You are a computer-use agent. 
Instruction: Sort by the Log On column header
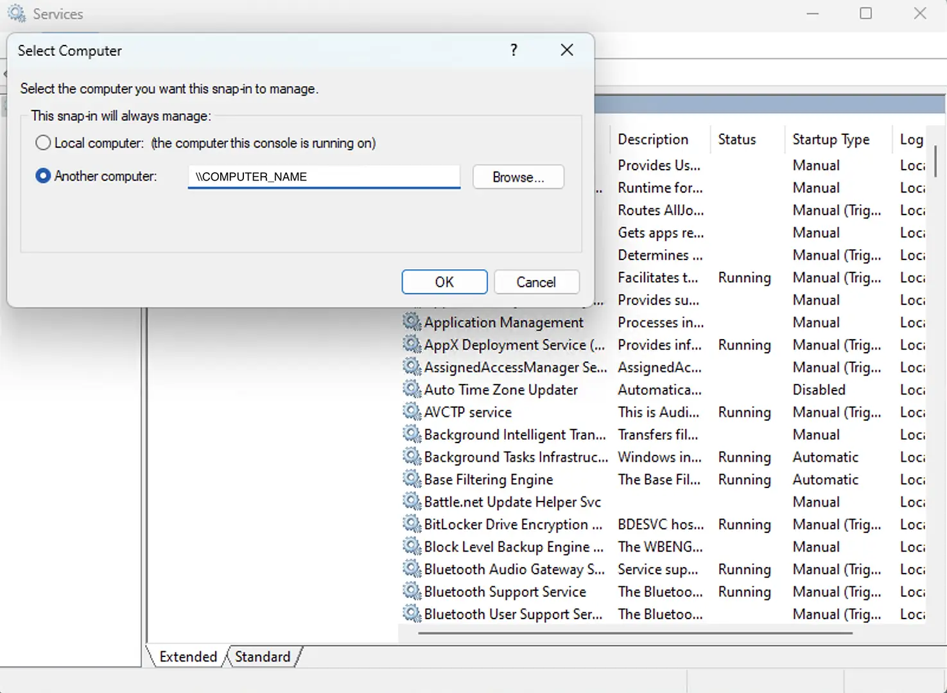tap(911, 139)
